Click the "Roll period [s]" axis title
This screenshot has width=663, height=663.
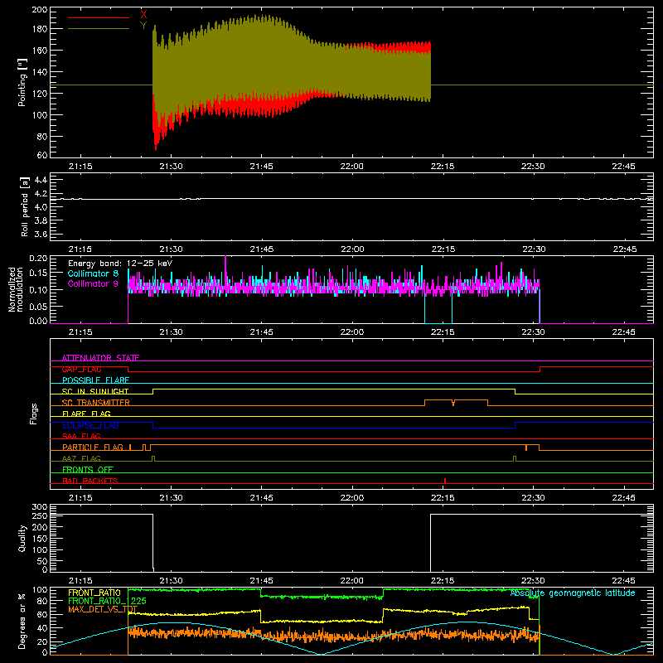[24, 206]
